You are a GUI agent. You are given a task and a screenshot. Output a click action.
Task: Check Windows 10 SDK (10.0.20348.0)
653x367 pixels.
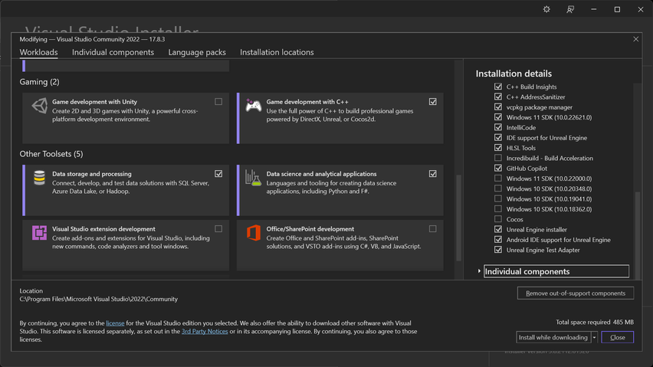click(498, 188)
